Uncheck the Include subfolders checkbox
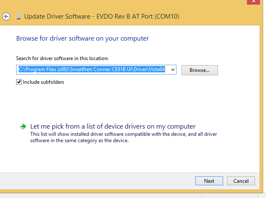 pos(19,82)
